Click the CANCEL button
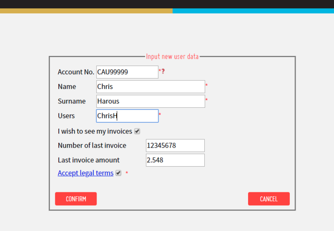334x231 pixels. coord(269,199)
